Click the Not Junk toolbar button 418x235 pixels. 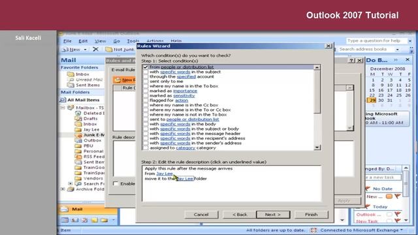[x=120, y=50]
